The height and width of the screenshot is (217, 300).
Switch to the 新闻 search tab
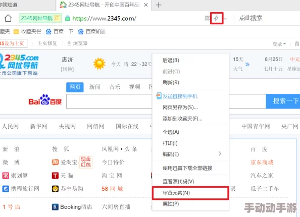(95, 87)
